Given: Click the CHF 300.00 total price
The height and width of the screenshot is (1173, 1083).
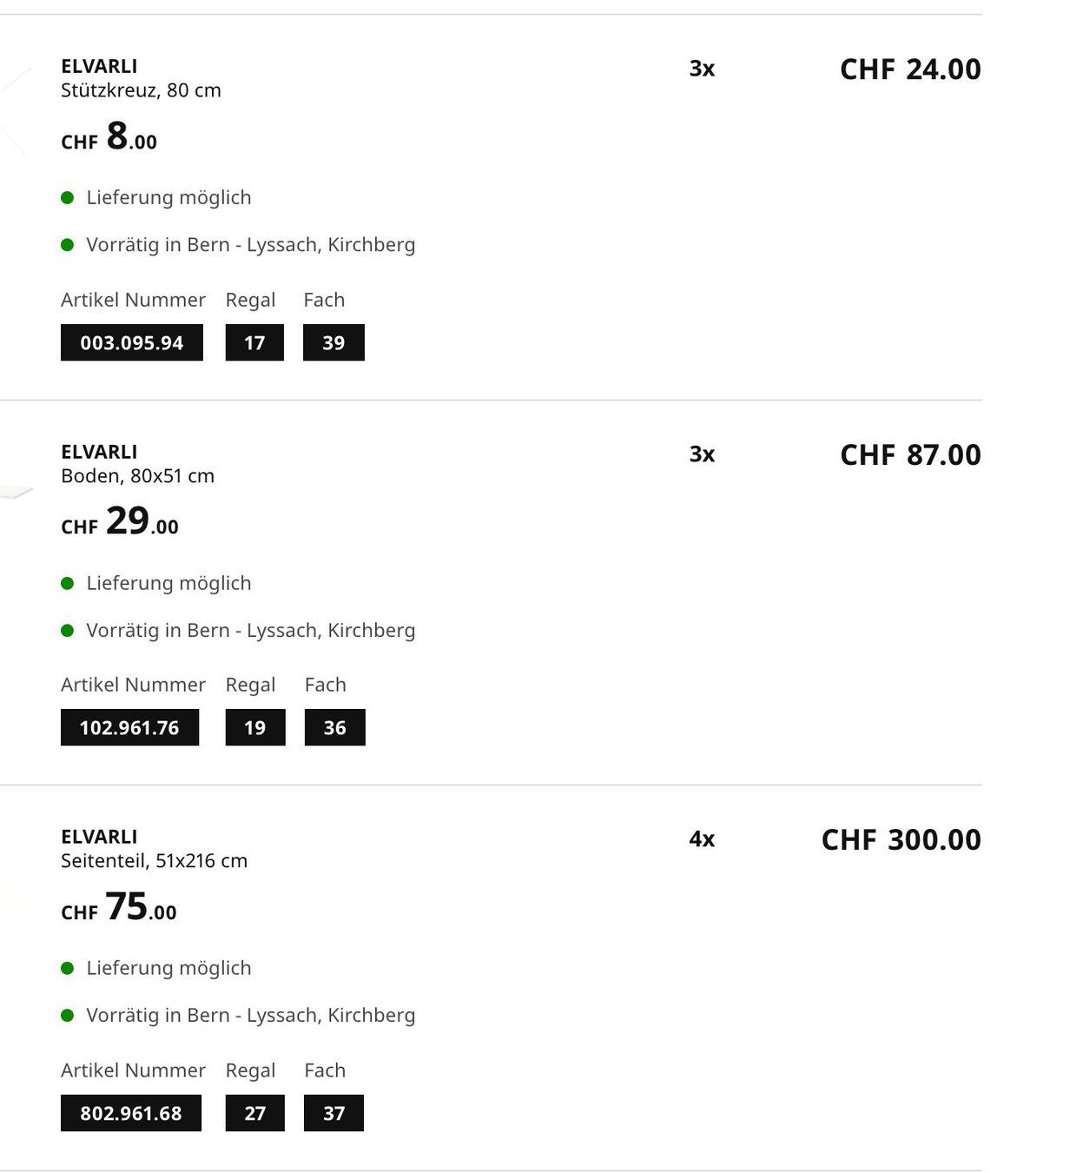Looking at the screenshot, I should click(901, 840).
